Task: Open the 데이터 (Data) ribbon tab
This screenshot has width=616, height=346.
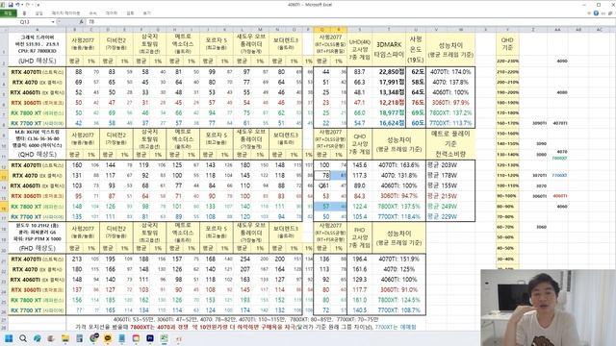Action: coord(112,13)
